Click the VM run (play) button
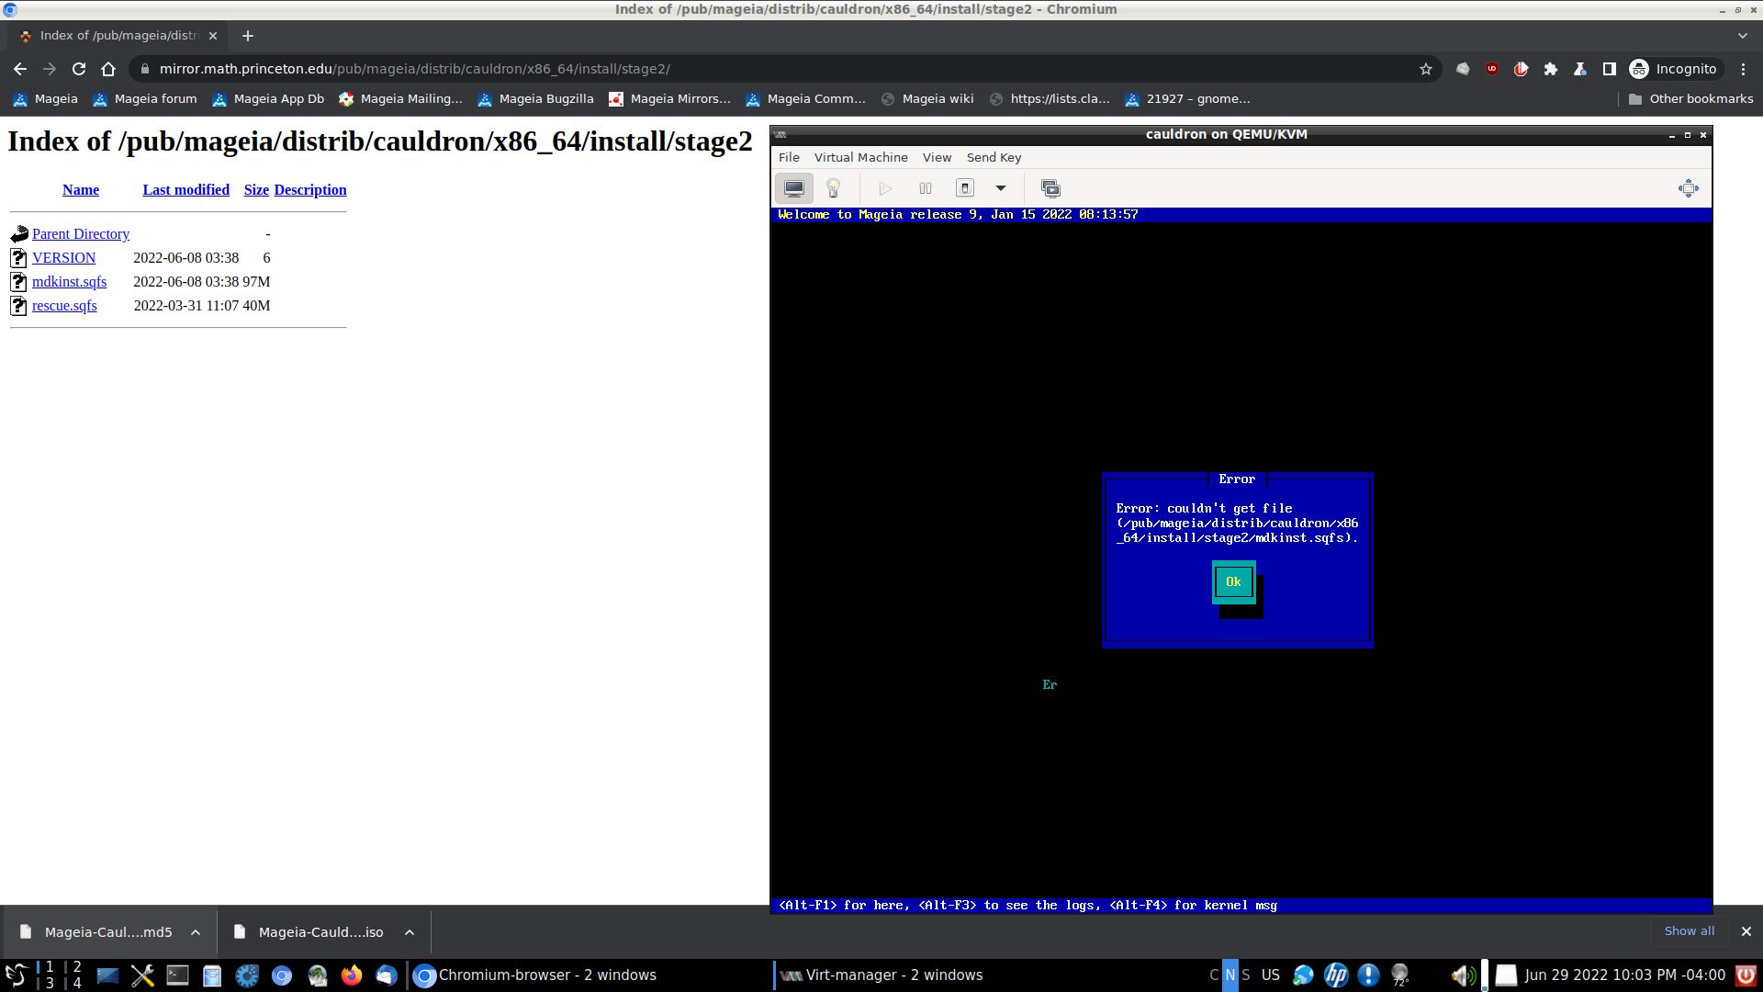Screen dimensions: 1763x992 (885, 188)
